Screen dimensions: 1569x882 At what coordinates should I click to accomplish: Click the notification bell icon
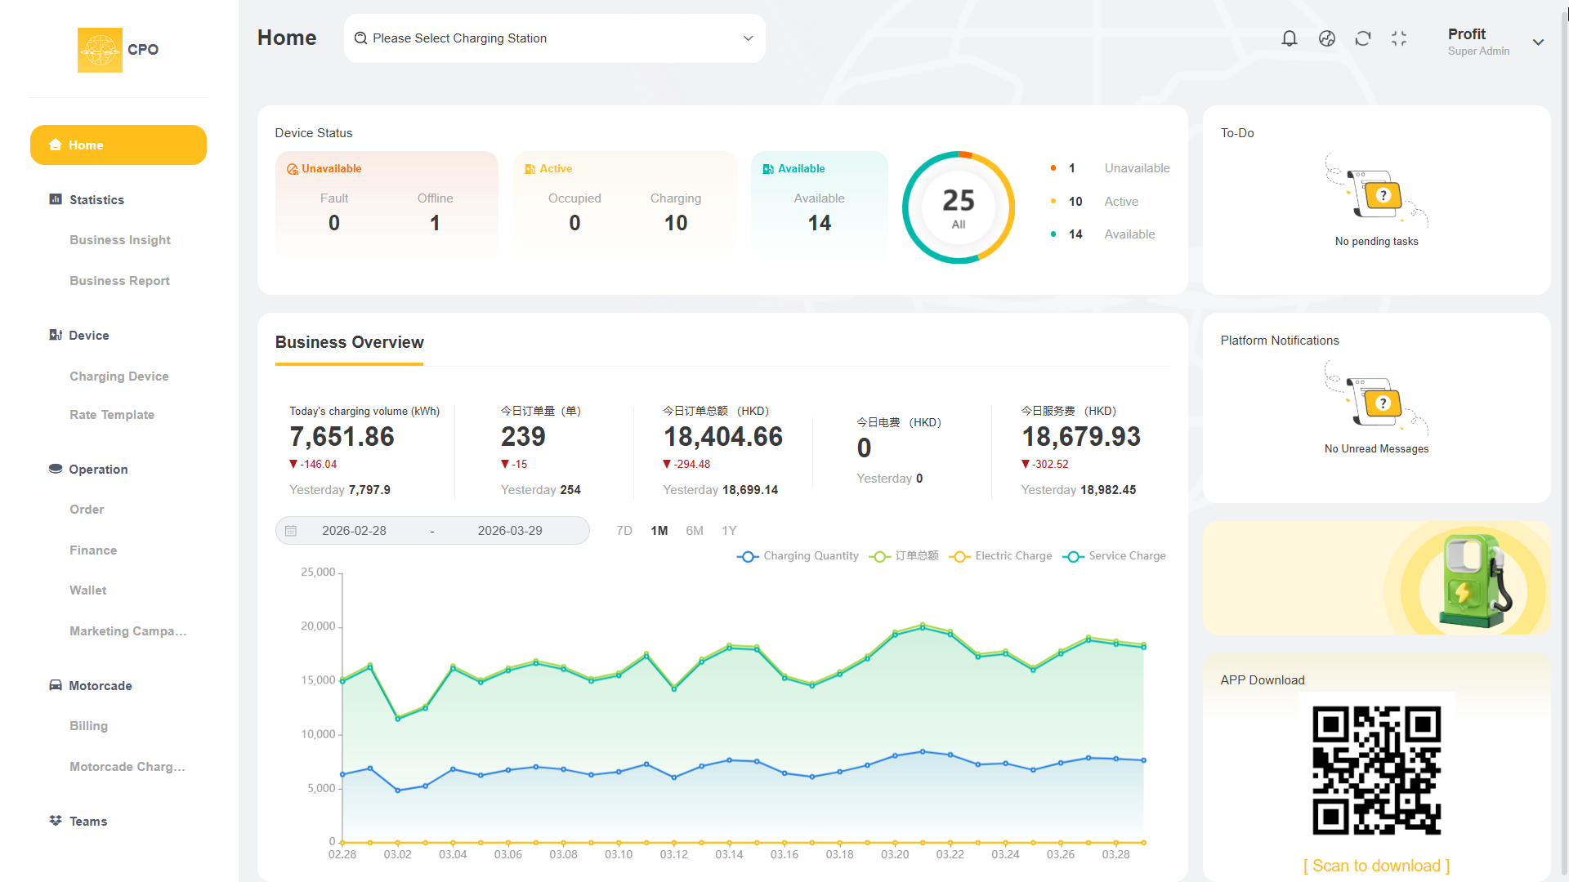(1290, 38)
